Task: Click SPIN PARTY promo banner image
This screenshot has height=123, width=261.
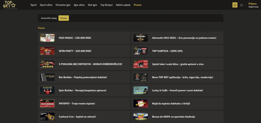Action: pos(47,51)
